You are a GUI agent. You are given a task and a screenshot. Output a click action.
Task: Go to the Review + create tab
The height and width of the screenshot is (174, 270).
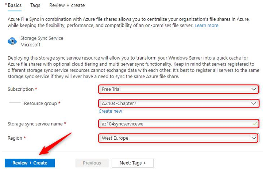pos(67,5)
